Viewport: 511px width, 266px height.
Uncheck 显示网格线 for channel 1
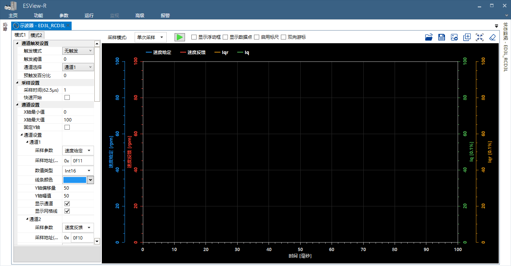coord(67,211)
